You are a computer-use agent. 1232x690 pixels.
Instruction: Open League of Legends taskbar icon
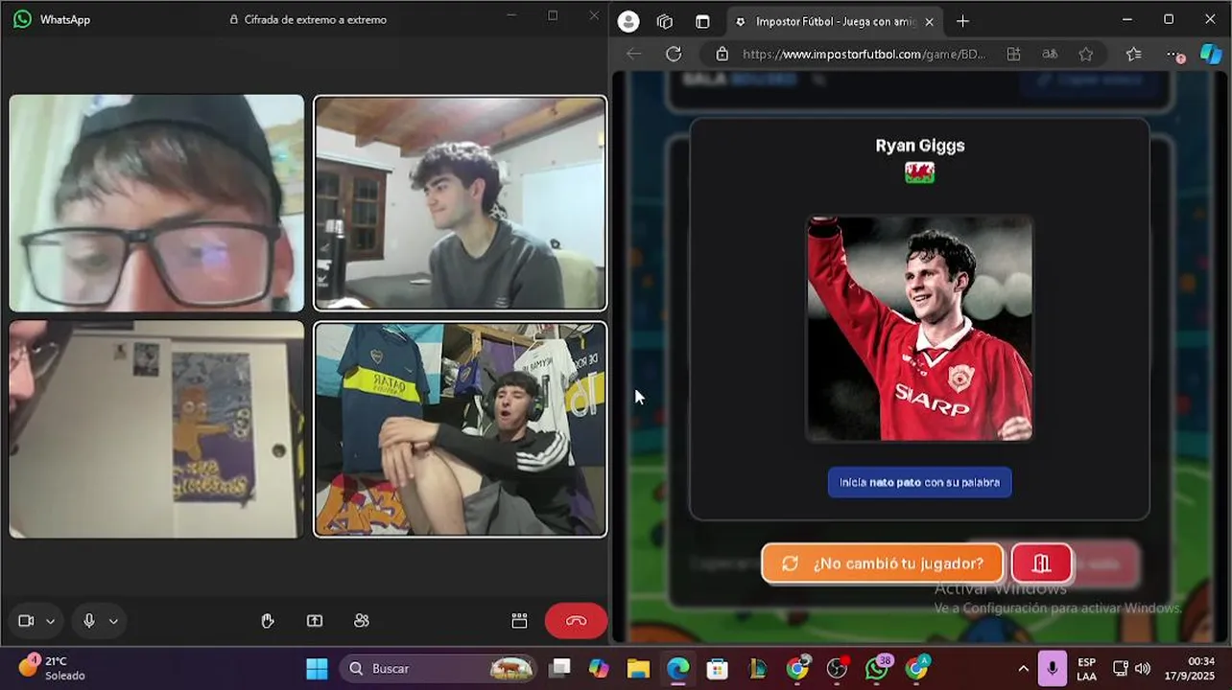[x=757, y=668]
